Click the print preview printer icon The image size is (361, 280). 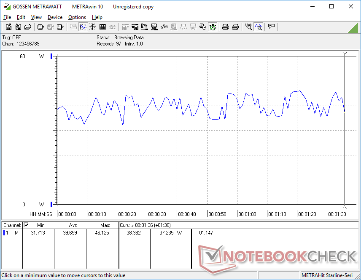(225, 27)
